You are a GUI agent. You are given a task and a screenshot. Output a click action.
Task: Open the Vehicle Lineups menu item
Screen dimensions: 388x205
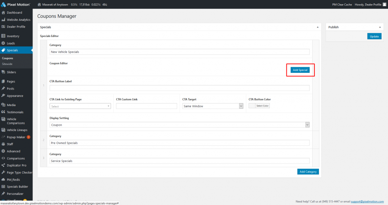17,130
